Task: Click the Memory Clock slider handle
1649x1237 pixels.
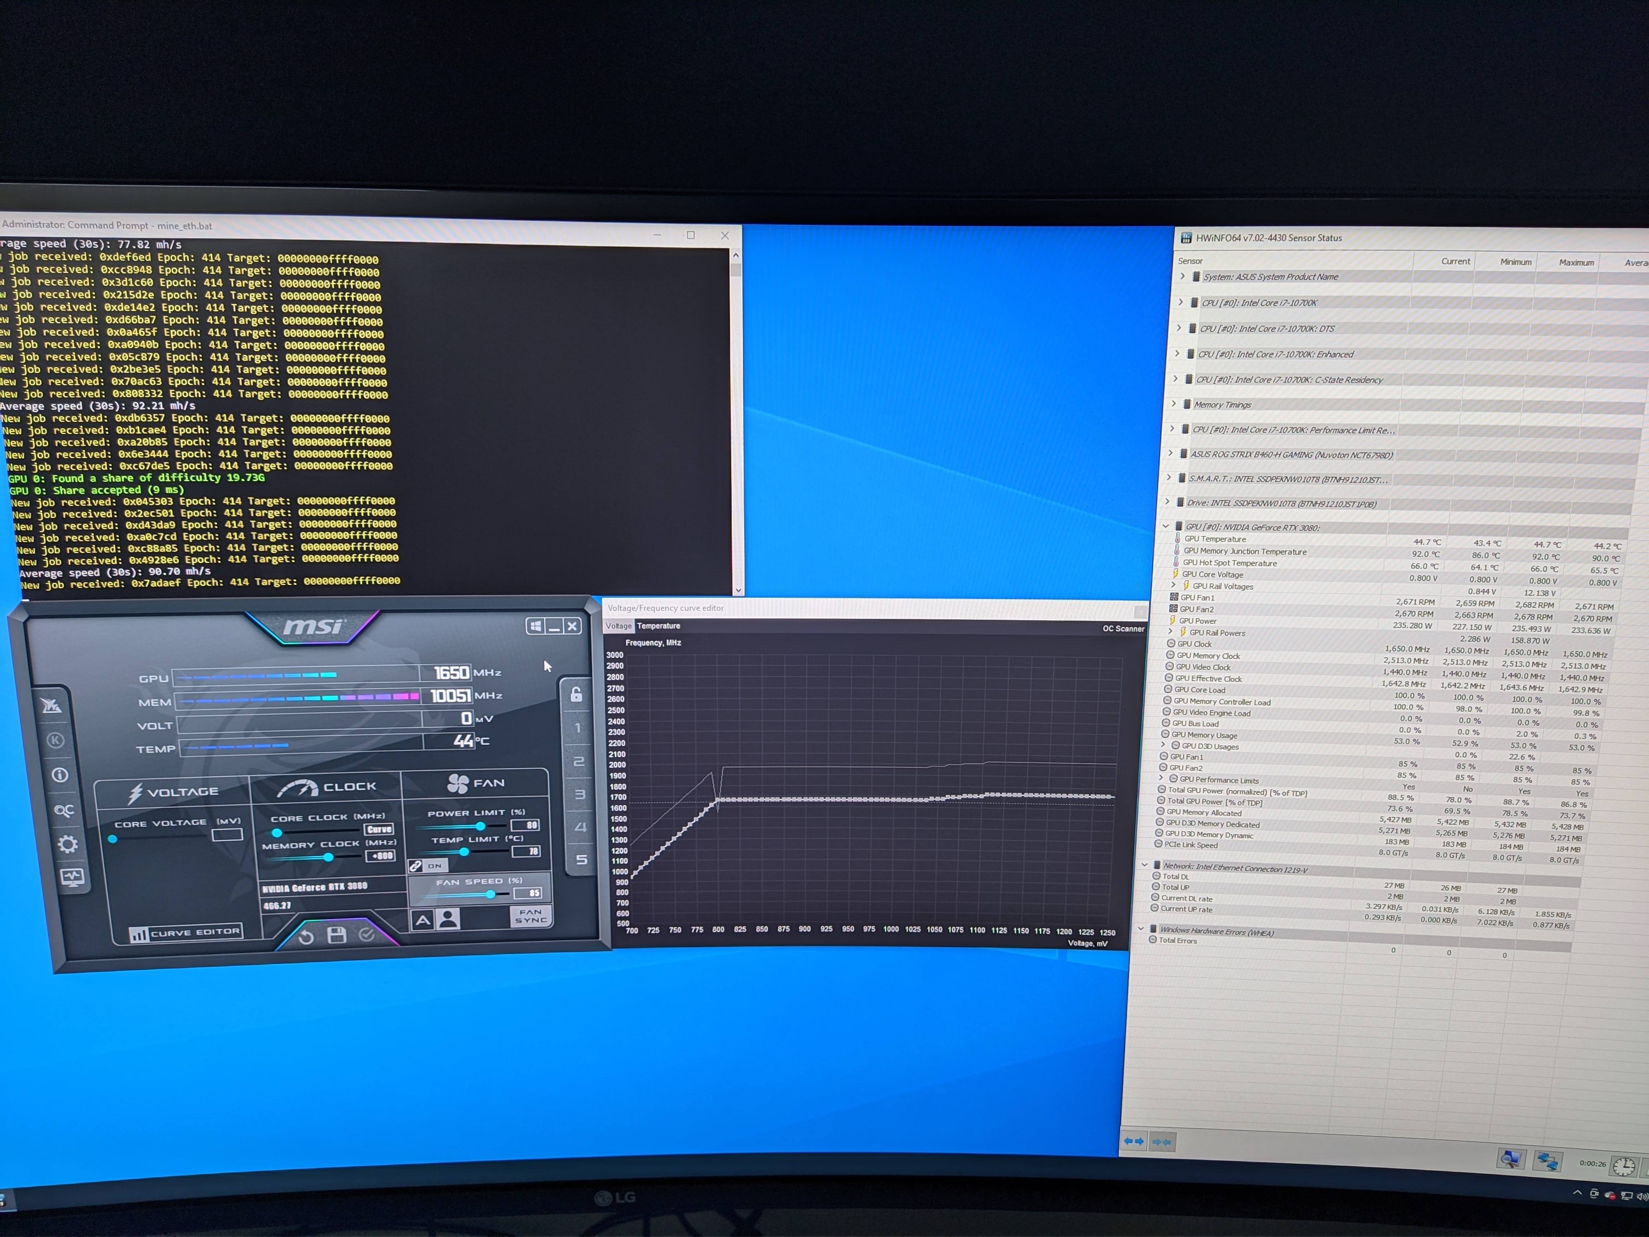Action: tap(328, 858)
